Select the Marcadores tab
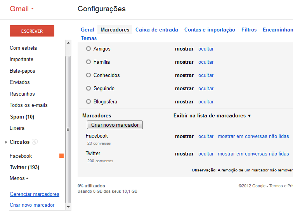 click(x=115, y=30)
